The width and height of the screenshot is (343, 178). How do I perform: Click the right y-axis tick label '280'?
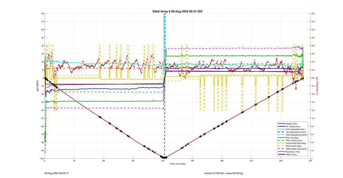tap(313, 46)
